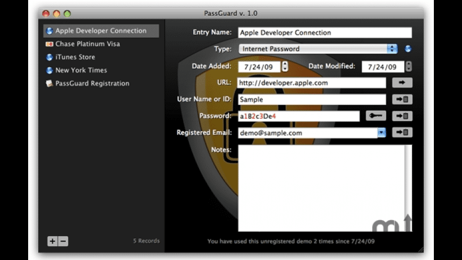Click the window resize grip corner

pyautogui.click(x=421, y=249)
